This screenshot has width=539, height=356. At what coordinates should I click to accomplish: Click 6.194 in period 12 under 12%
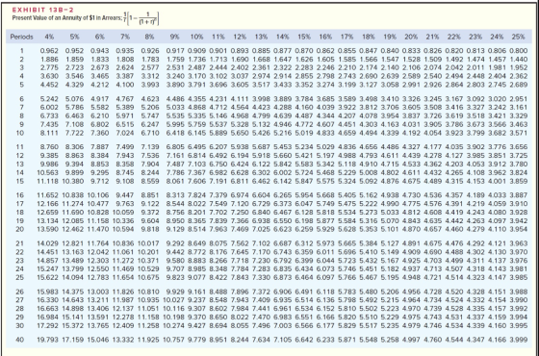pyautogui.click(x=240, y=156)
